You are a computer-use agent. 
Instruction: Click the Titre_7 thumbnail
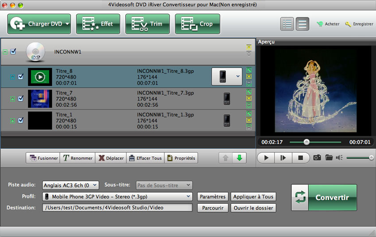40,99
